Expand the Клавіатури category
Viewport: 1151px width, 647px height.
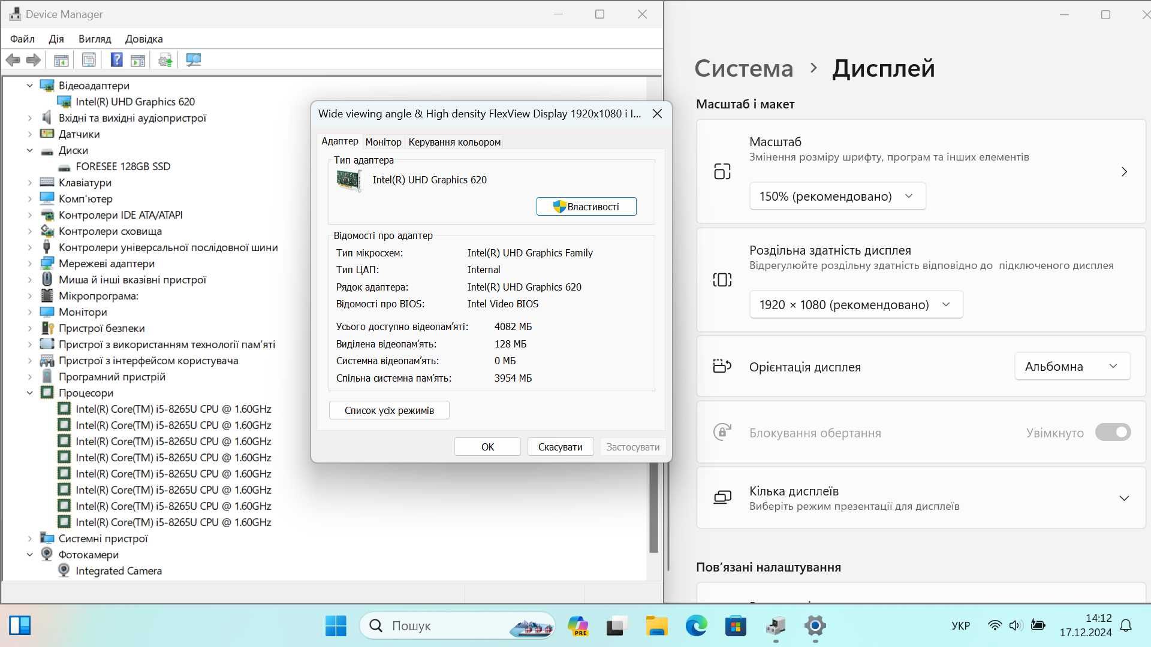click(x=29, y=183)
